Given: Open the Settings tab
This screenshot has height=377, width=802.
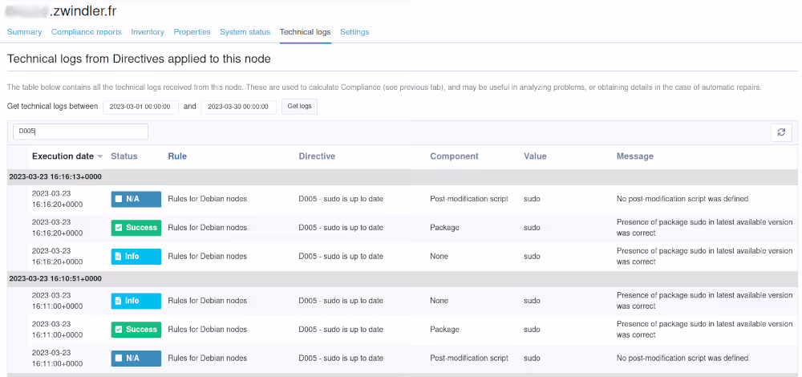Looking at the screenshot, I should click(354, 32).
